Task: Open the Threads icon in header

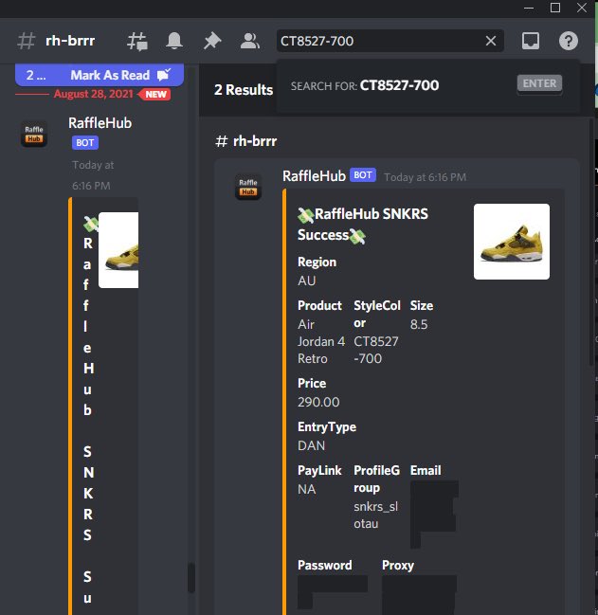Action: click(137, 41)
